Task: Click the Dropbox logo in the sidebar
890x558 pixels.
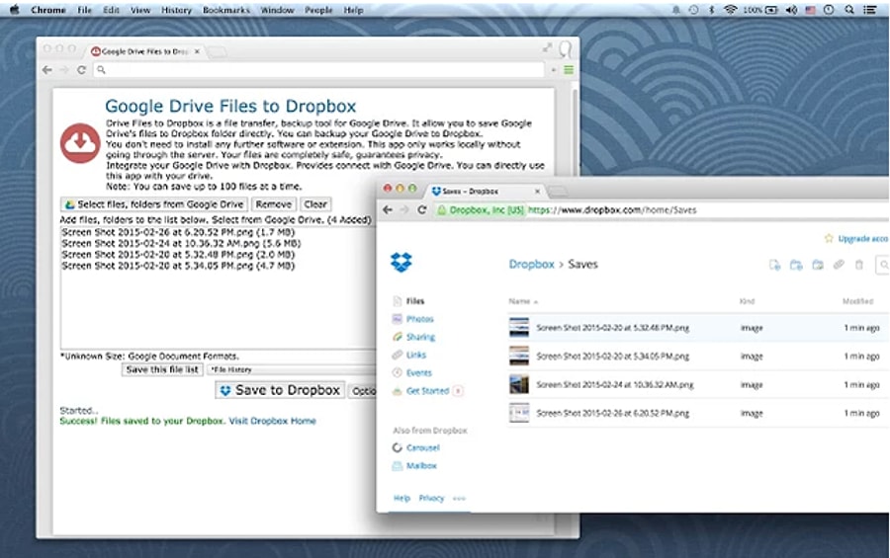Action: tap(400, 263)
